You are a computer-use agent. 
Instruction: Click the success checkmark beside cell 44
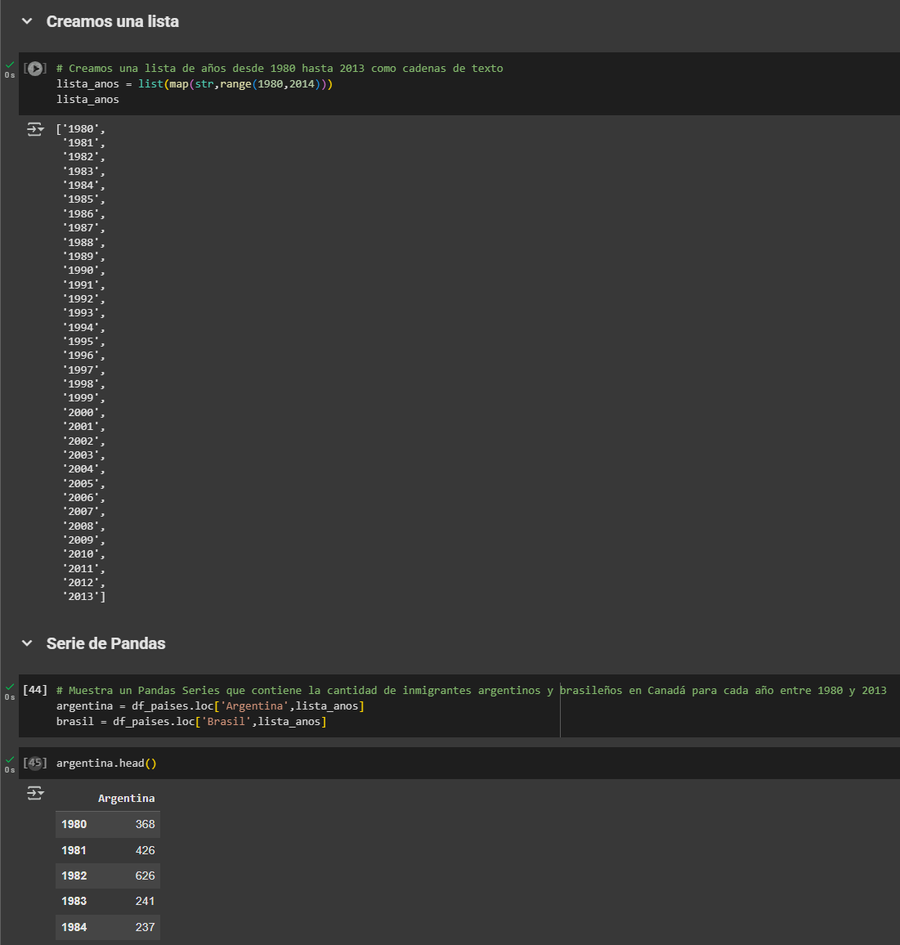click(10, 687)
